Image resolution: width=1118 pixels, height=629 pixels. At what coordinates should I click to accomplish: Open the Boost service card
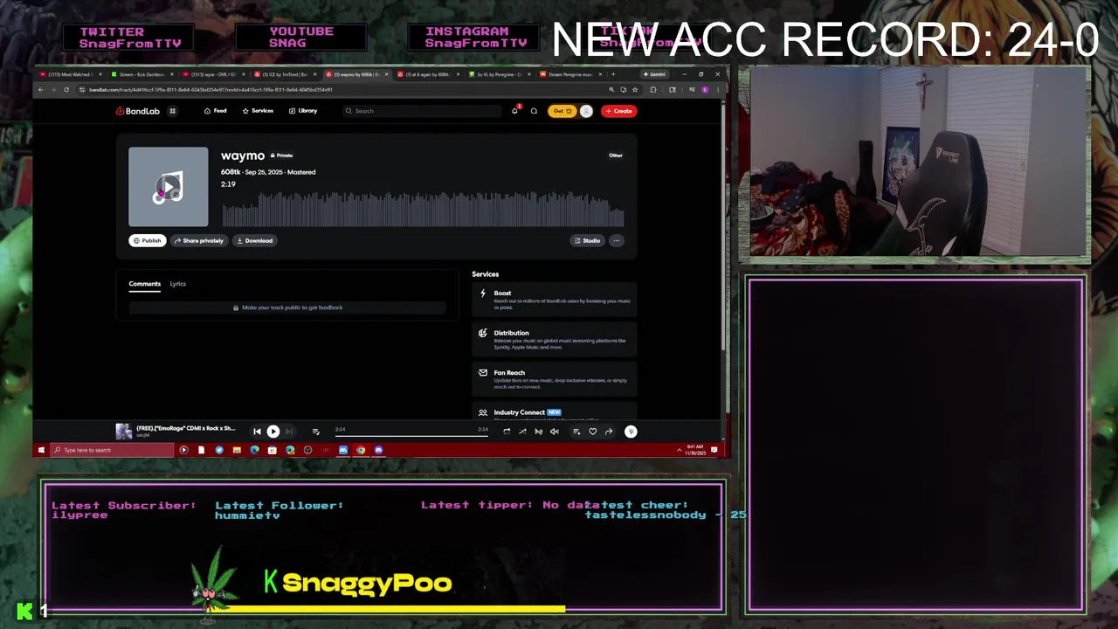tap(554, 300)
